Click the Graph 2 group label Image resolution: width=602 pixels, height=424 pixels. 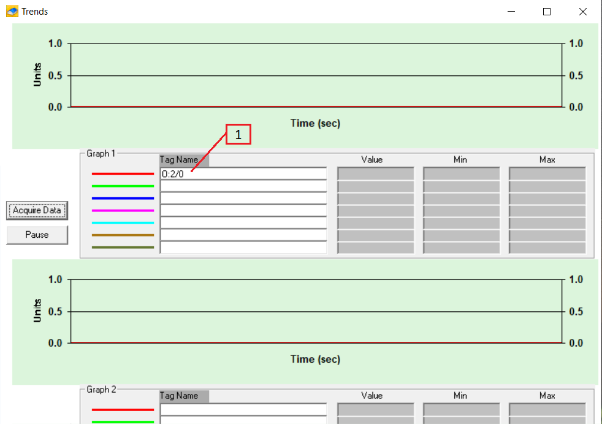click(x=101, y=390)
